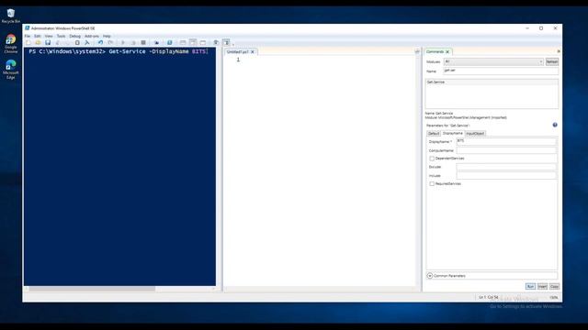Click the Name search field in Commands pane
The height and width of the screenshot is (330, 588).
(x=501, y=71)
